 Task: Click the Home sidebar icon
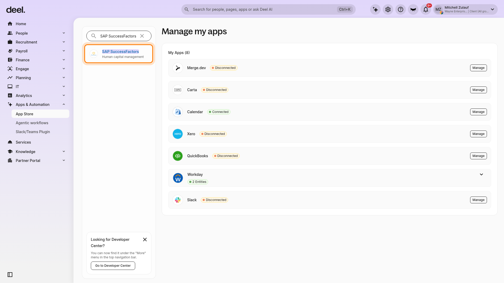(x=10, y=24)
